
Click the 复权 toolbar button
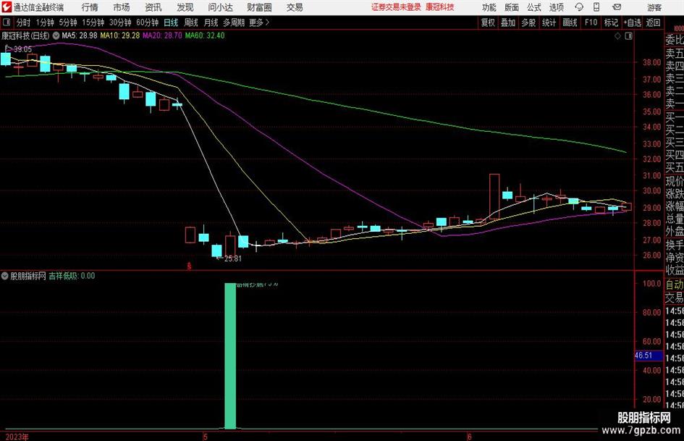(488, 22)
